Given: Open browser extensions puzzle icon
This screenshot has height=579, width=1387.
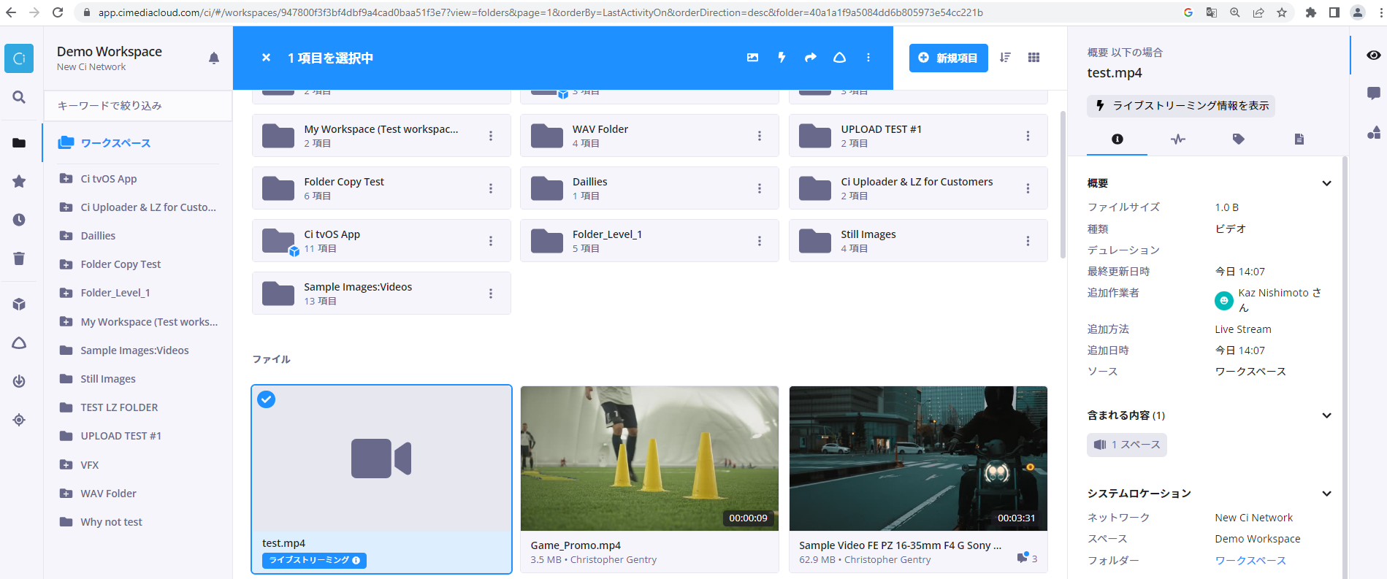Looking at the screenshot, I should click(x=1311, y=12).
